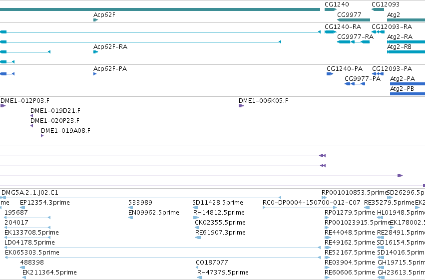Click the LD04178.5prime EST label
This screenshot has width=425, height=280.
[30, 243]
